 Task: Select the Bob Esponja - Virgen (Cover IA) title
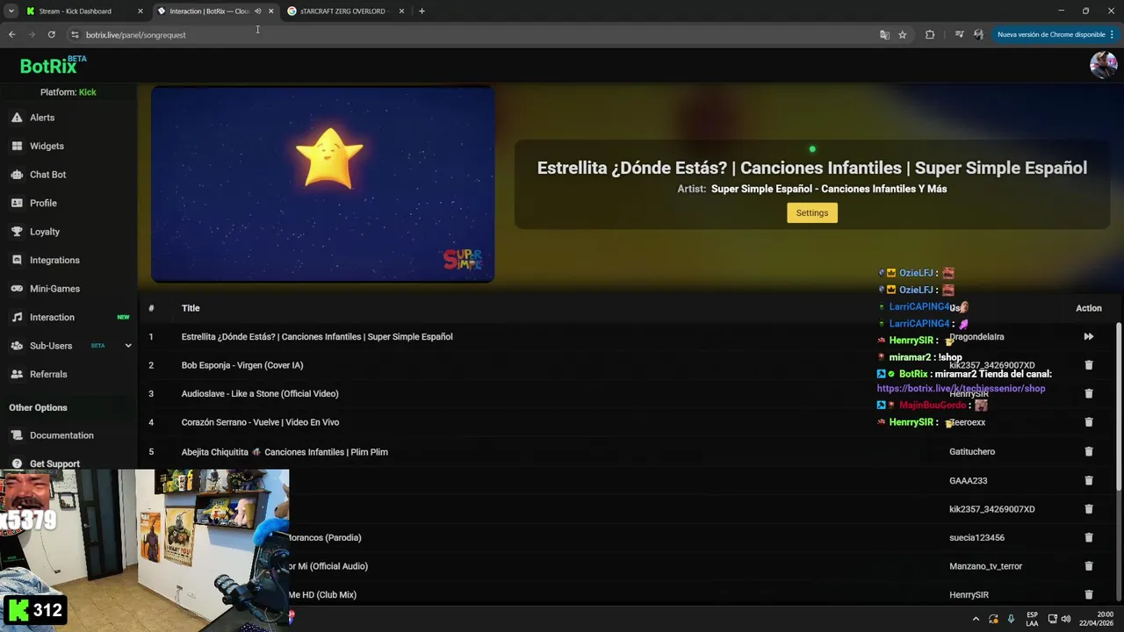242,365
